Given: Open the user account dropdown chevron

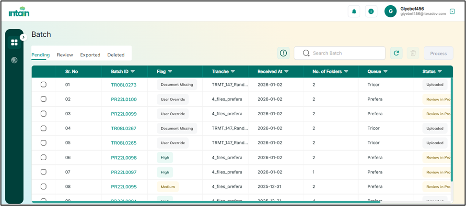Looking at the screenshot, I should 452,11.
